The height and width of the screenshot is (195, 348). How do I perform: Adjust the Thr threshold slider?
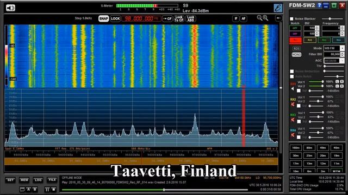(x=334, y=66)
